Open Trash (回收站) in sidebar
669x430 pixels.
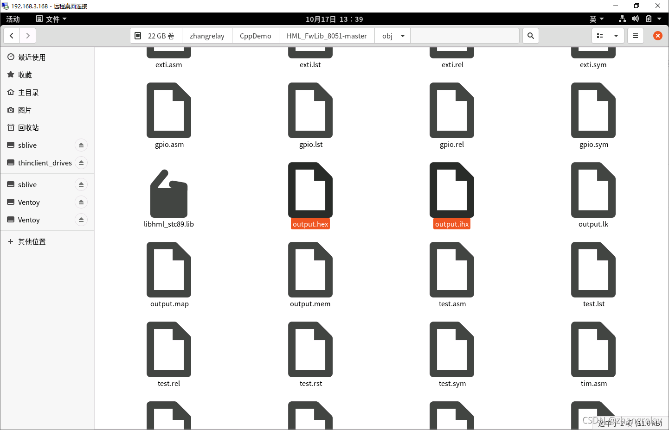47,127
